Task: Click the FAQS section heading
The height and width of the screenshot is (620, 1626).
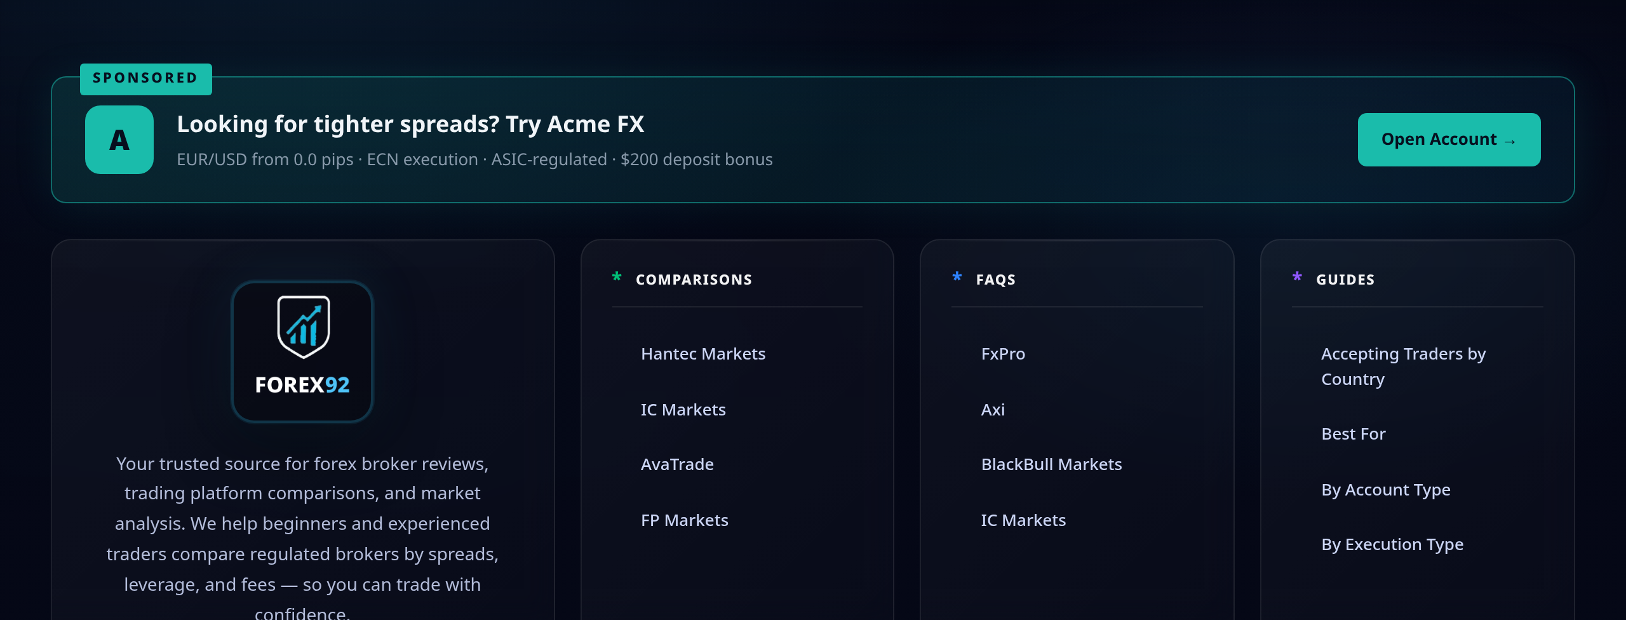Action: pos(996,280)
